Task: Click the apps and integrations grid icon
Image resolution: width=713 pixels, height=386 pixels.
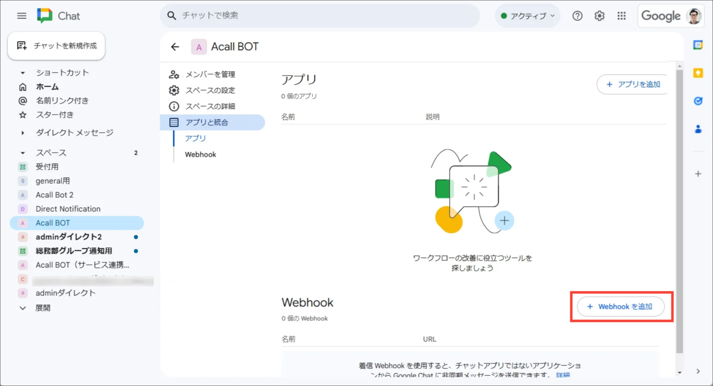Action: pyautogui.click(x=174, y=122)
